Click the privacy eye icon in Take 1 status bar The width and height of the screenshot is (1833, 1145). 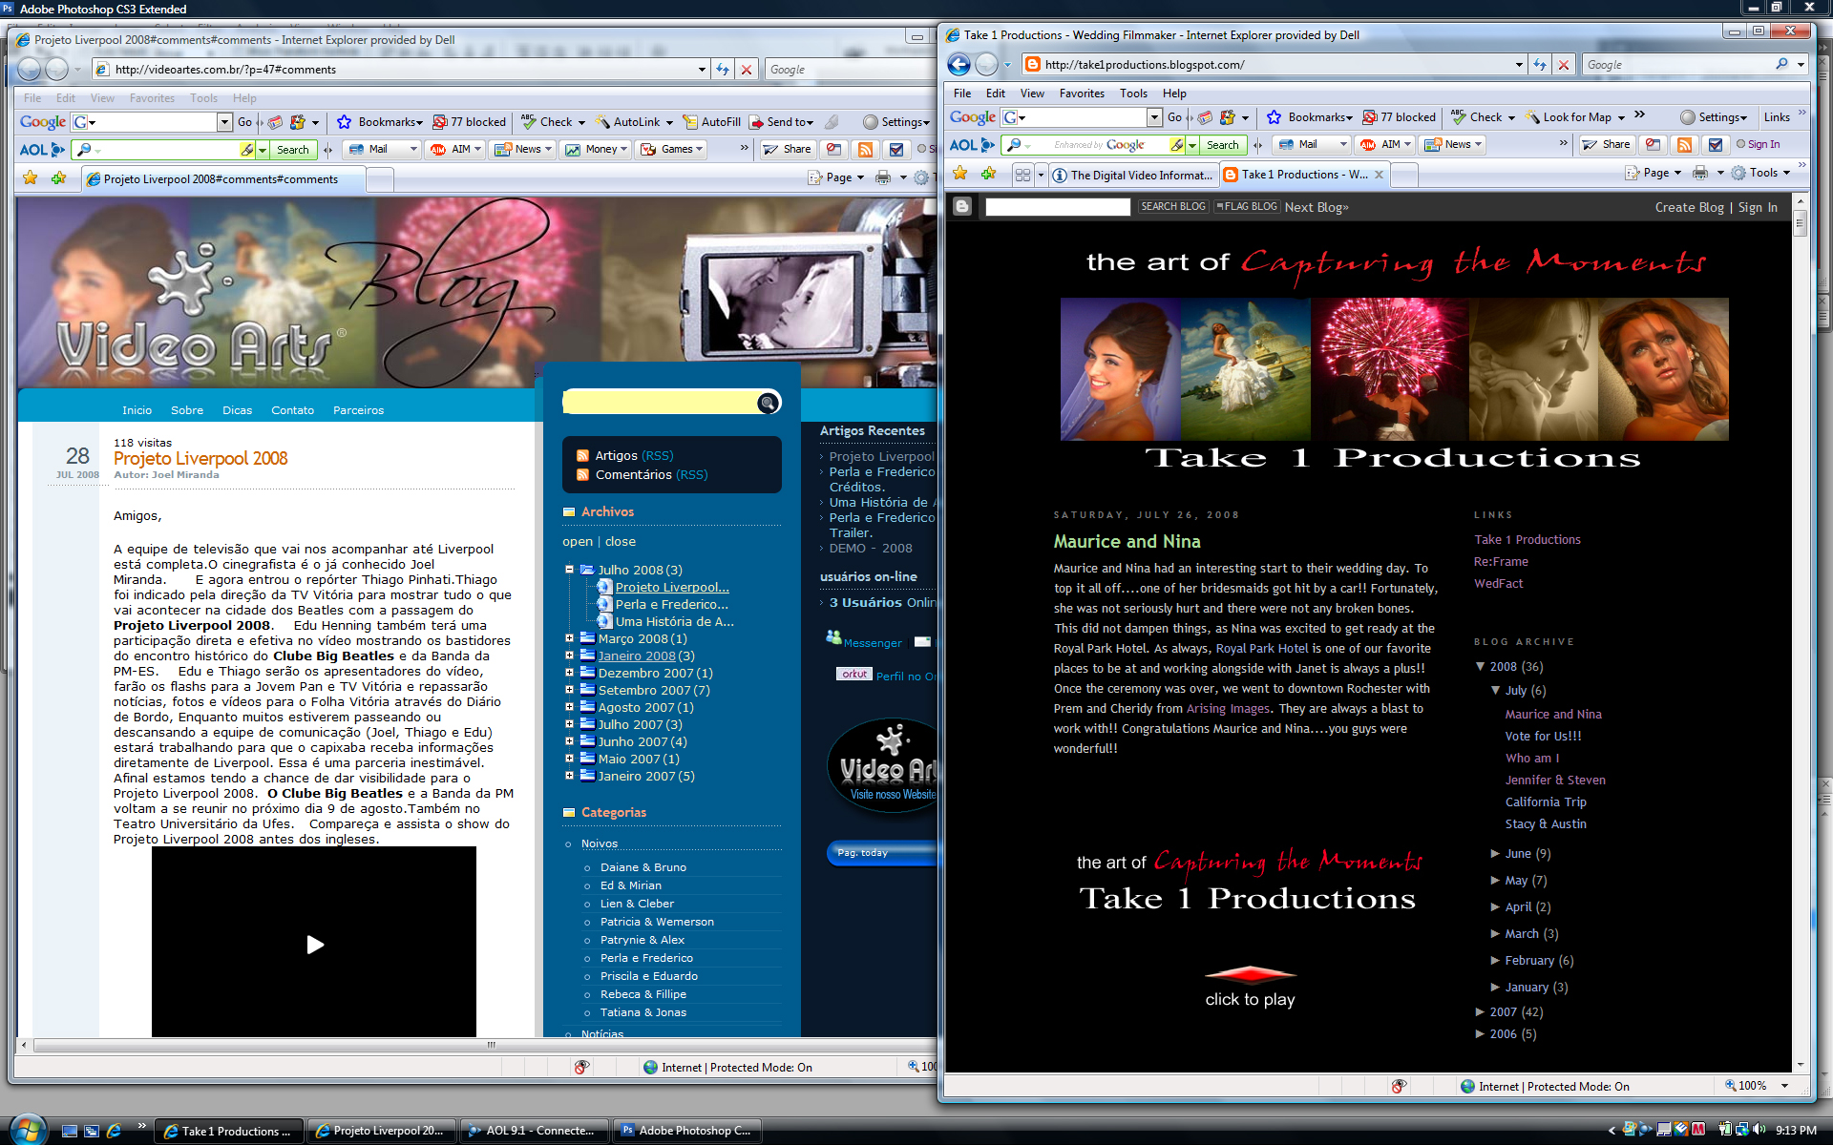[x=1399, y=1087]
